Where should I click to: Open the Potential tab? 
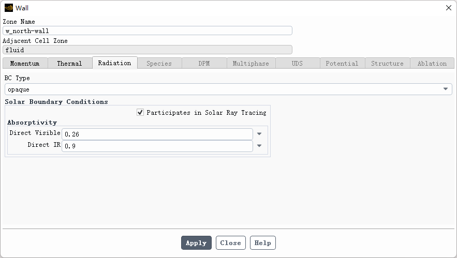[x=342, y=63]
